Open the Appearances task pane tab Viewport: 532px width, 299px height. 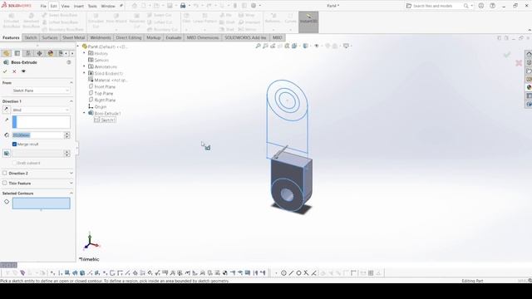point(529,87)
